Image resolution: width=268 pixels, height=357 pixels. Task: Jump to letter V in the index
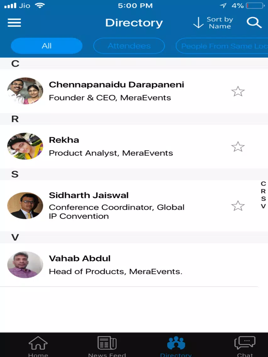pos(263,206)
